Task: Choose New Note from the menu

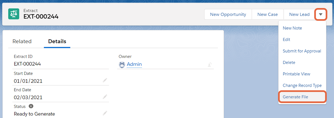Action: [292, 28]
